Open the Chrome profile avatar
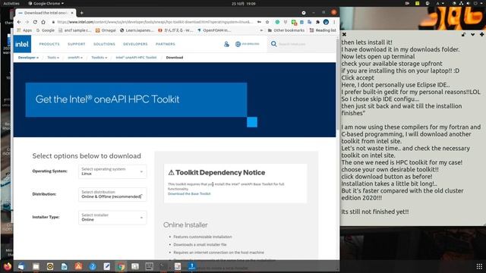This screenshot has height=273, width=486. click(x=326, y=22)
